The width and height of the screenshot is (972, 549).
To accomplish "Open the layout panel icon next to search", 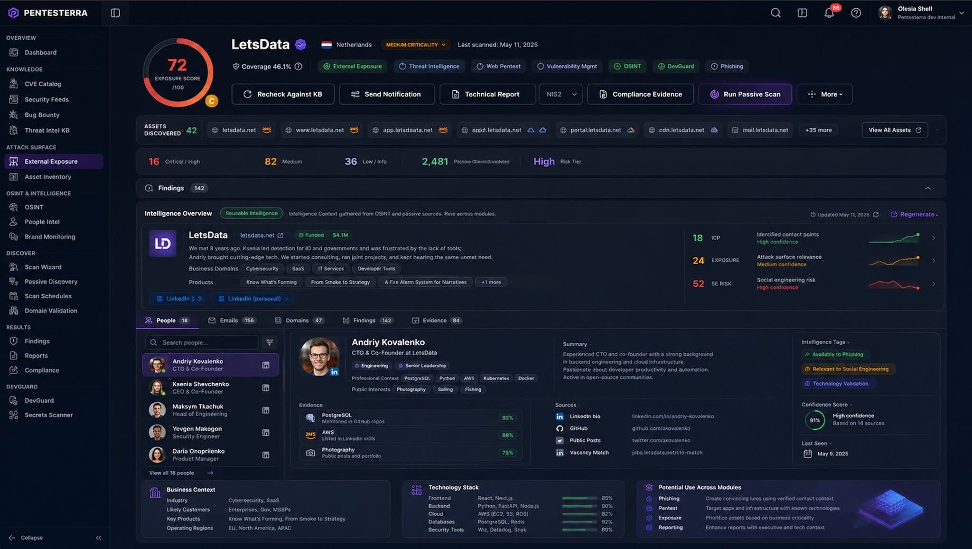I will point(802,13).
